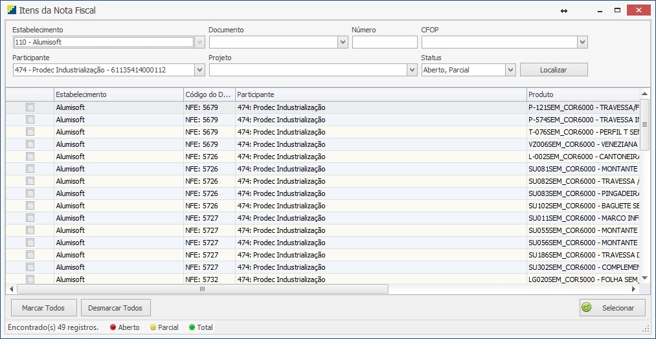Select the checkbox for LG020SEM_COR5000 row
The width and height of the screenshot is (656, 339).
coord(30,279)
